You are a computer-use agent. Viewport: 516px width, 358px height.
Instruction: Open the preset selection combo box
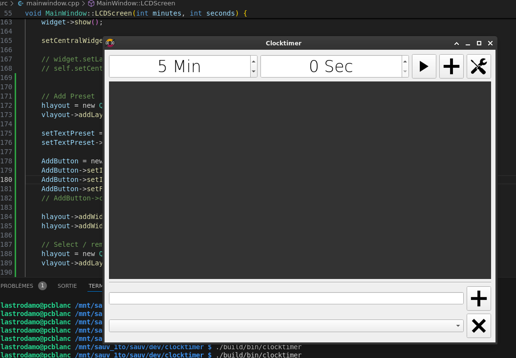point(286,326)
